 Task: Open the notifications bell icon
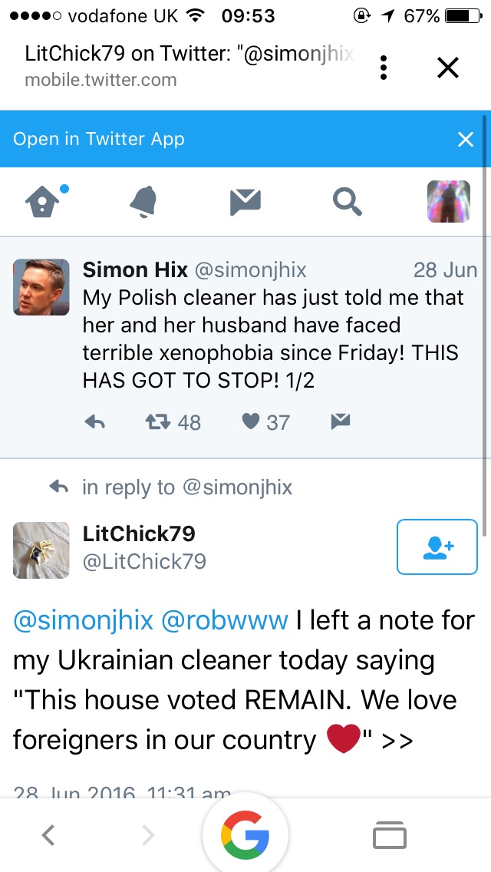(143, 202)
